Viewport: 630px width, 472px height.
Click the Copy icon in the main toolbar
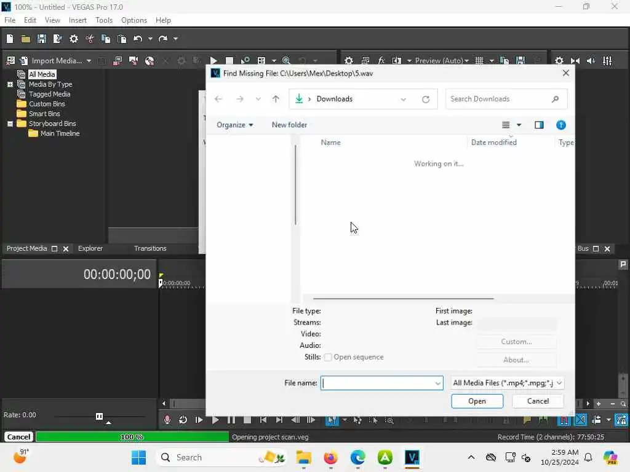pyautogui.click(x=106, y=39)
